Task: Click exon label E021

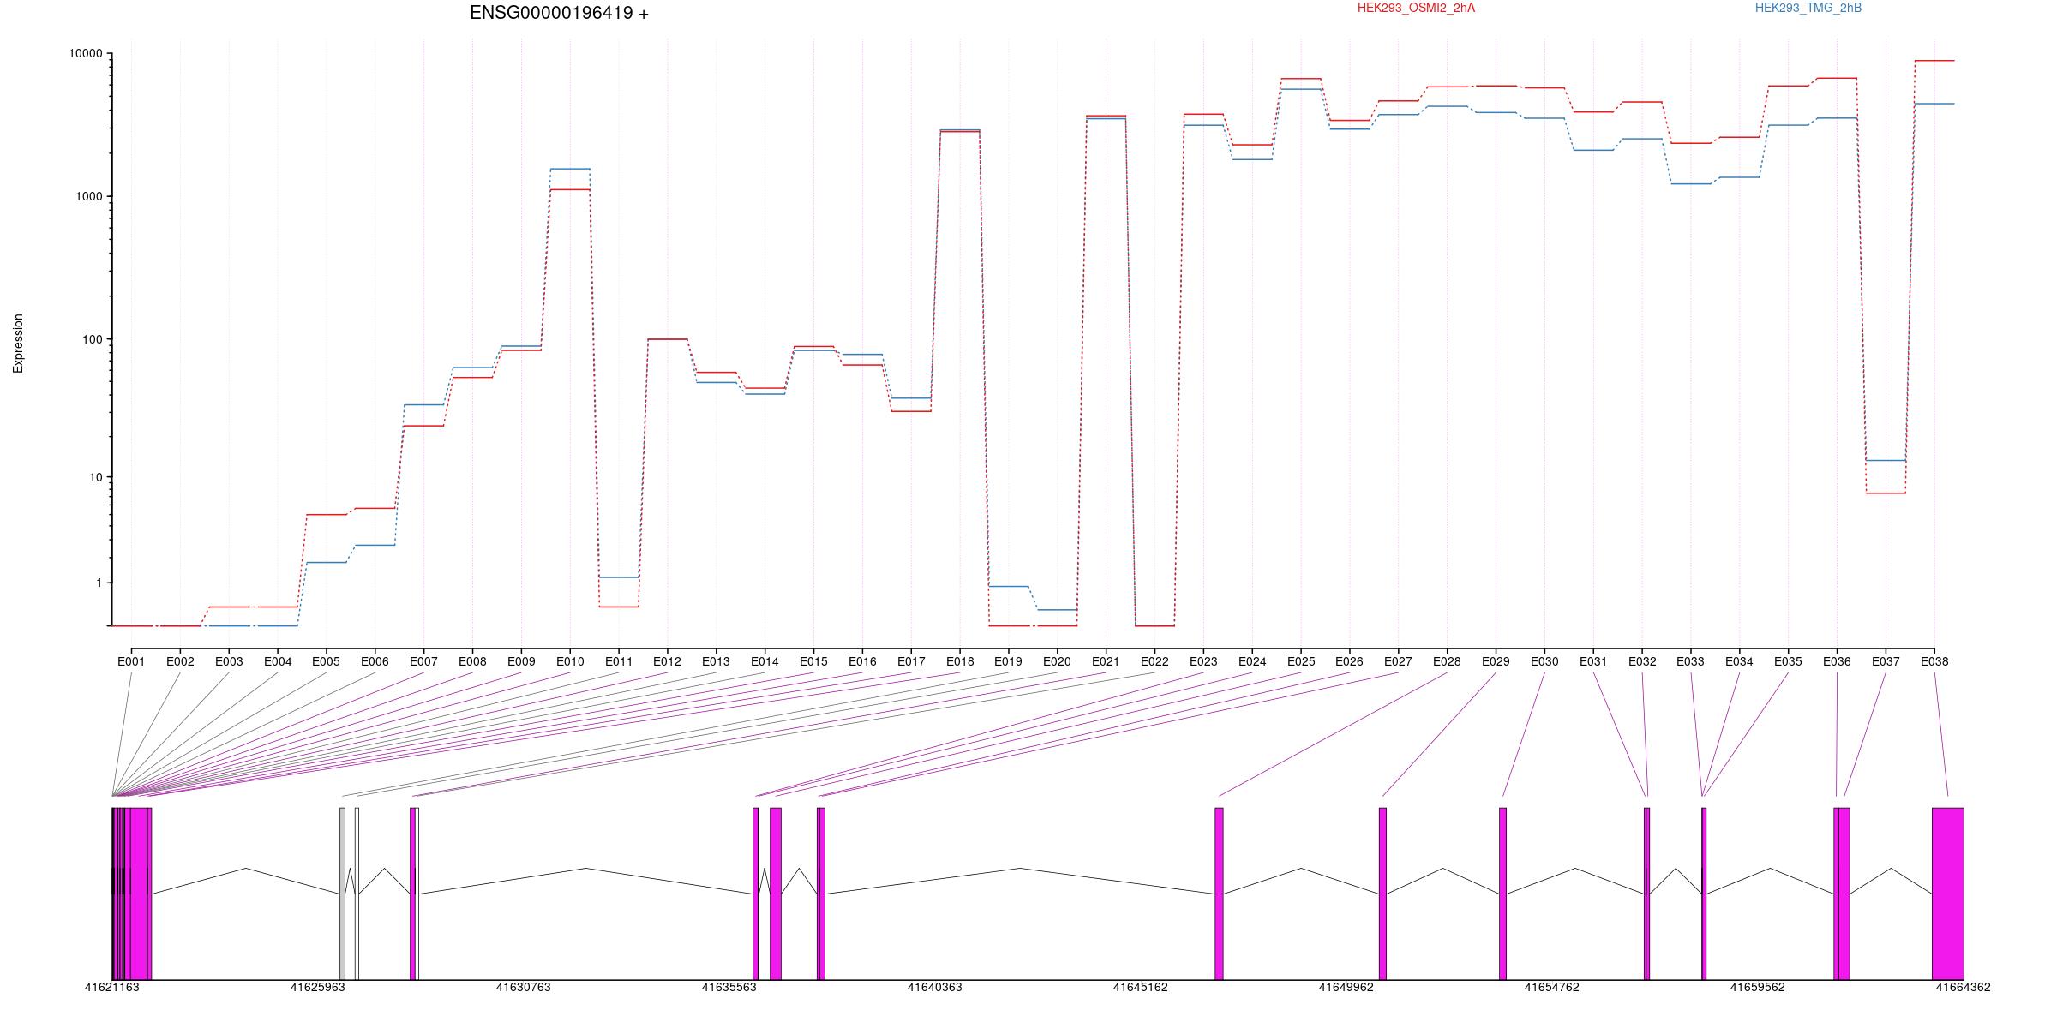Action: click(1106, 661)
